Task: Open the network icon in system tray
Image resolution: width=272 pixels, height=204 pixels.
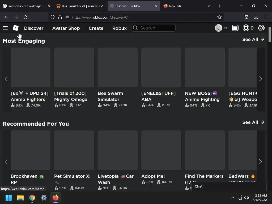Action: (240, 198)
